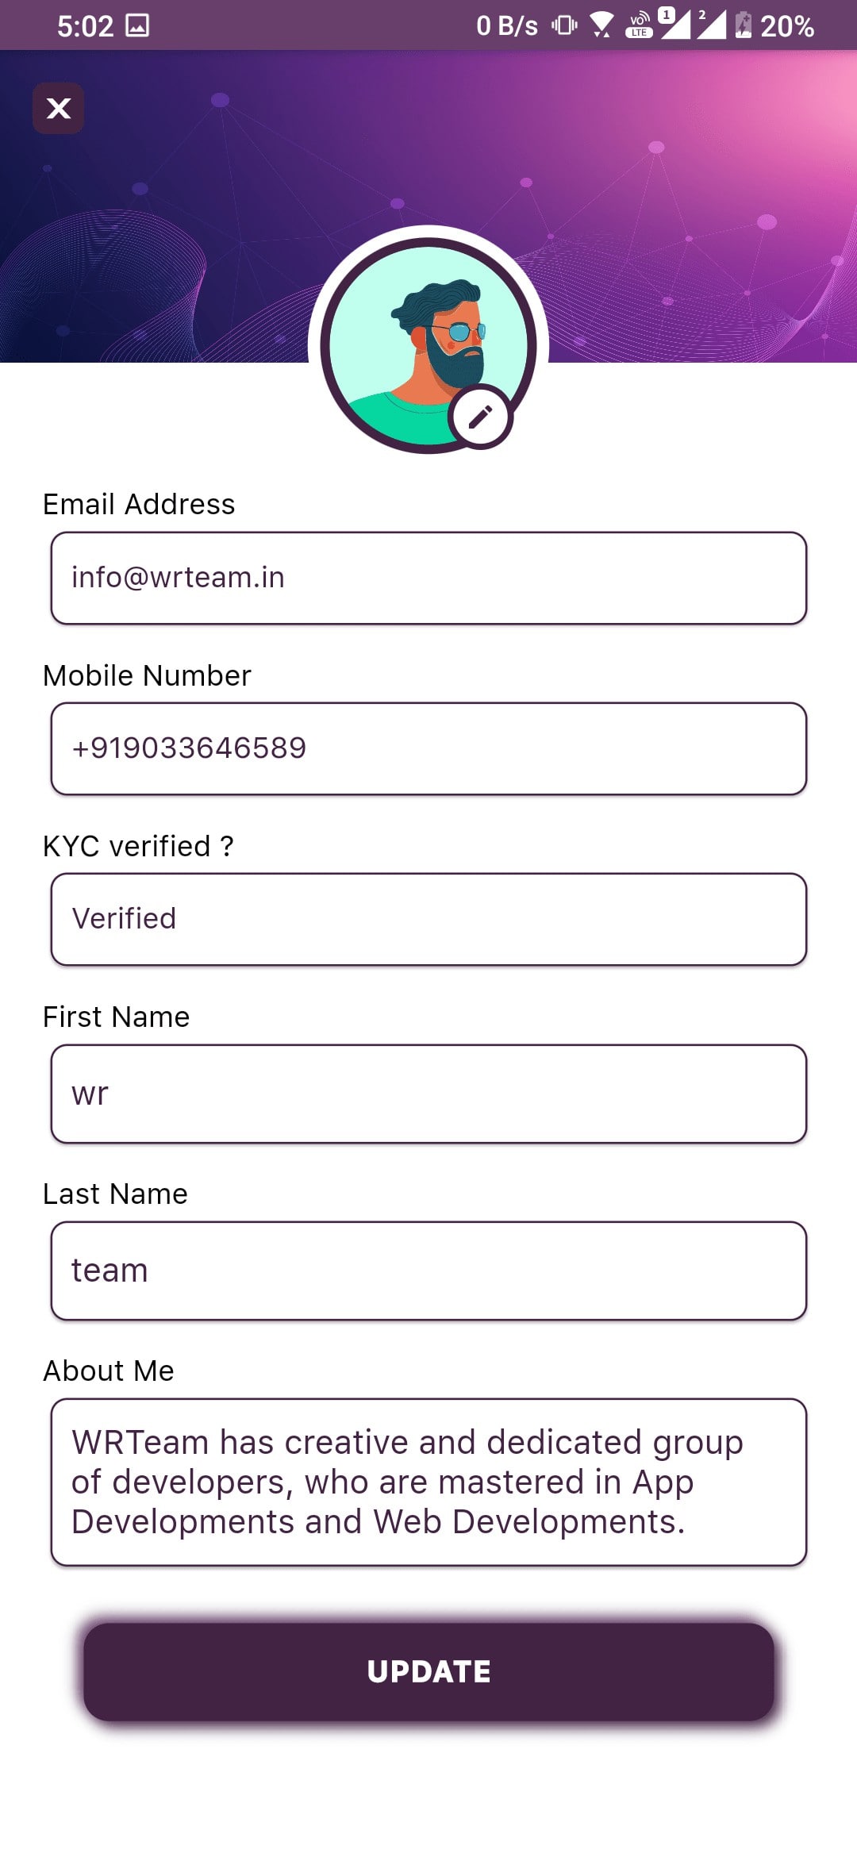Close the profile edit screen
The image size is (857, 1857).
tap(58, 108)
